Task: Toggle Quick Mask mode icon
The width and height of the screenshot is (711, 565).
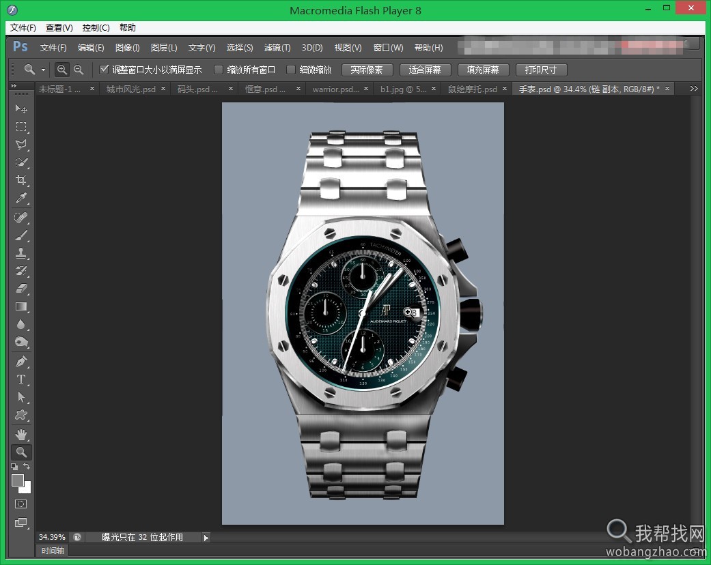Action: [x=21, y=504]
